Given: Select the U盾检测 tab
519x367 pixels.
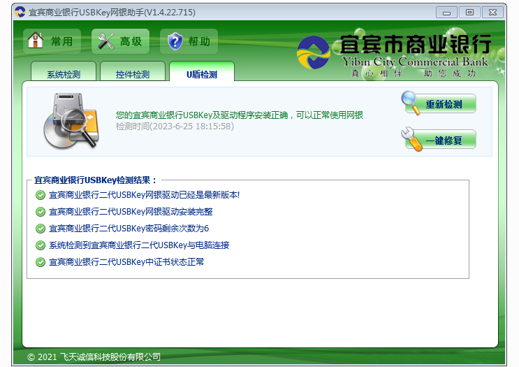Looking at the screenshot, I should [x=201, y=74].
